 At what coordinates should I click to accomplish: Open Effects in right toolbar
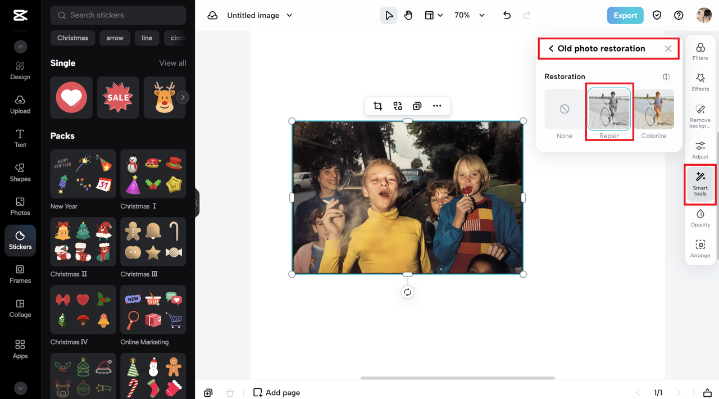(x=700, y=82)
